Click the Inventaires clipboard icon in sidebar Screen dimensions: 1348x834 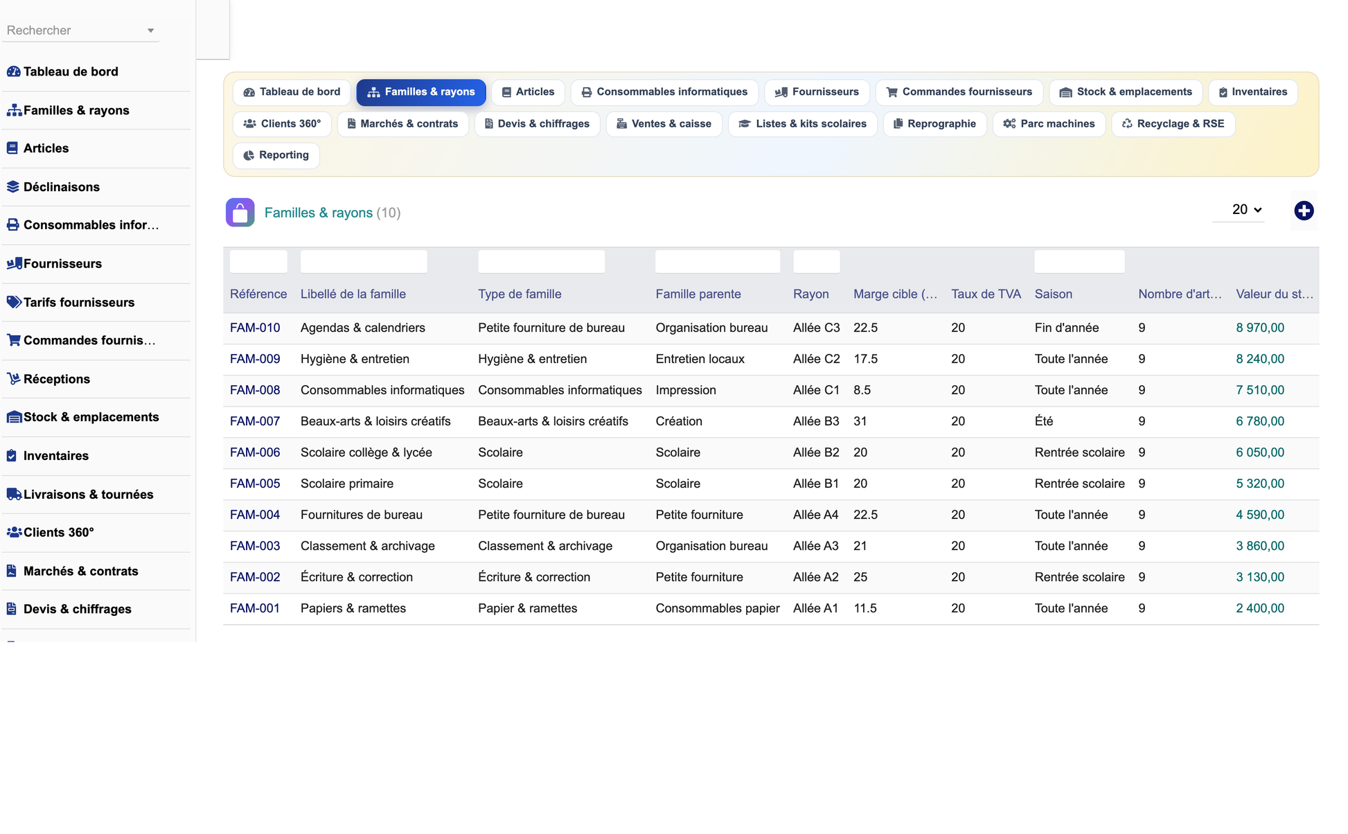[x=12, y=456]
